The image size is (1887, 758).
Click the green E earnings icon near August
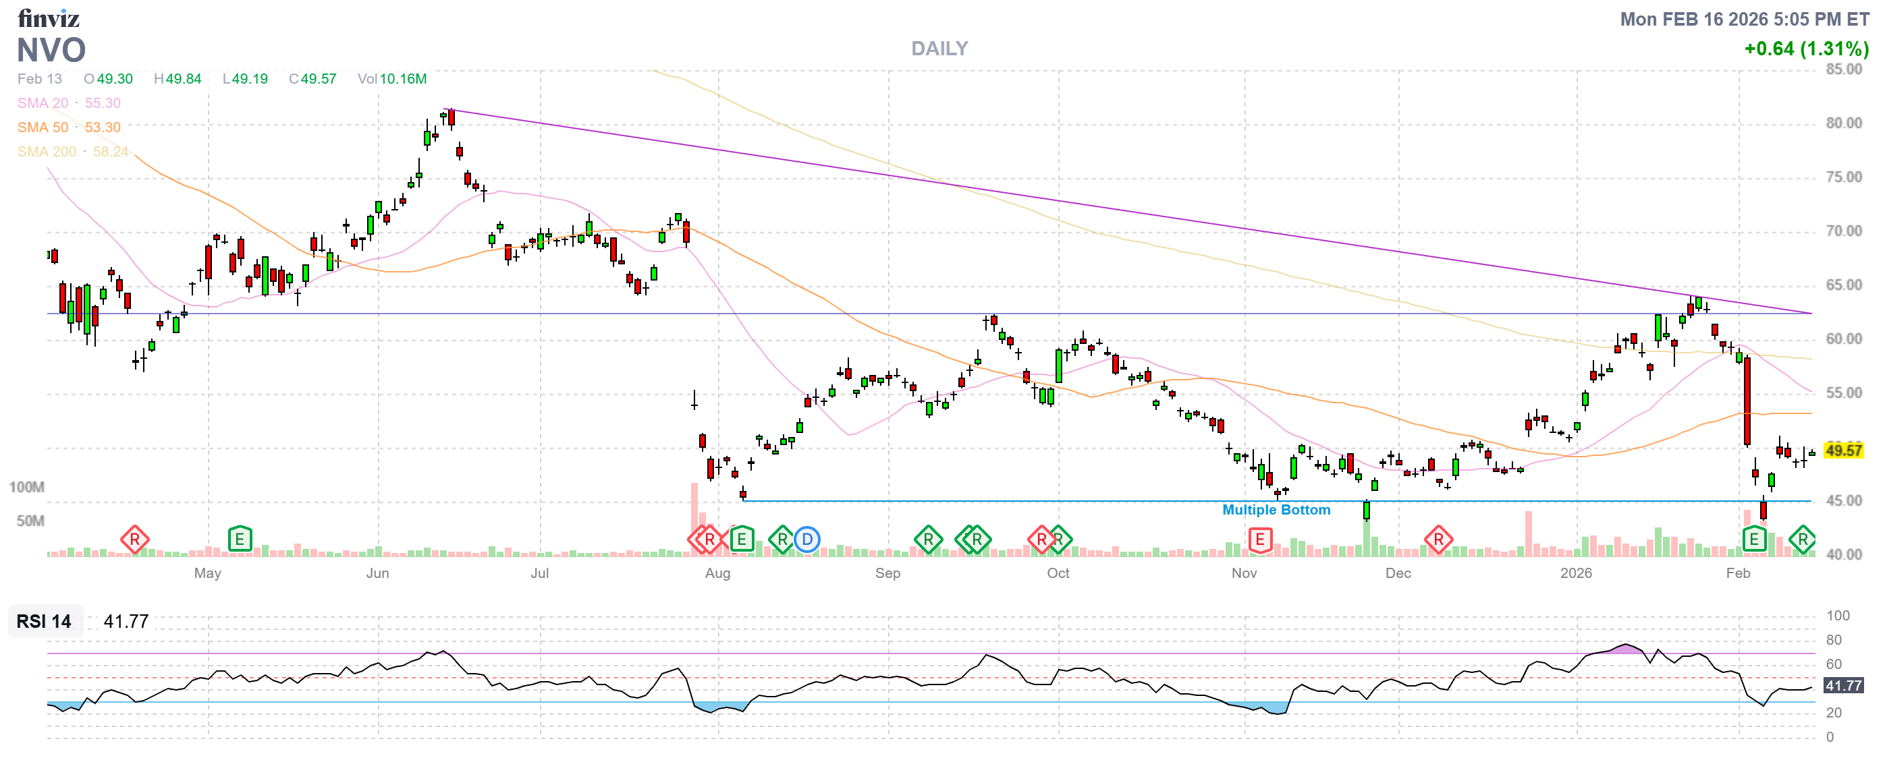(x=742, y=540)
